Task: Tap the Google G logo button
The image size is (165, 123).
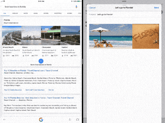Action: (x=41, y=120)
